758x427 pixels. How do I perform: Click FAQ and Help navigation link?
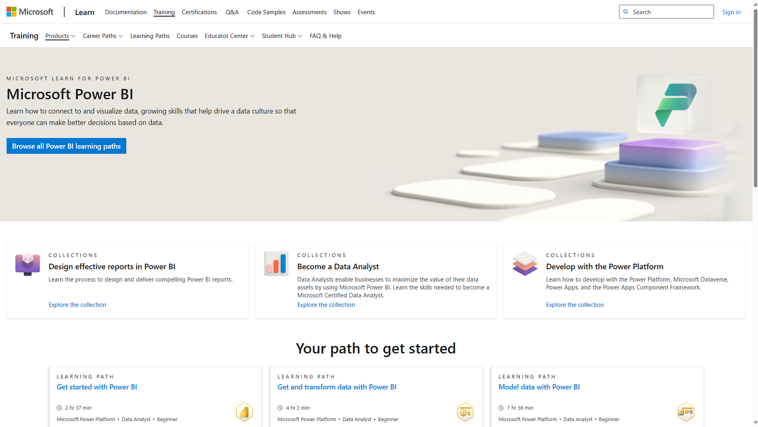tap(325, 35)
